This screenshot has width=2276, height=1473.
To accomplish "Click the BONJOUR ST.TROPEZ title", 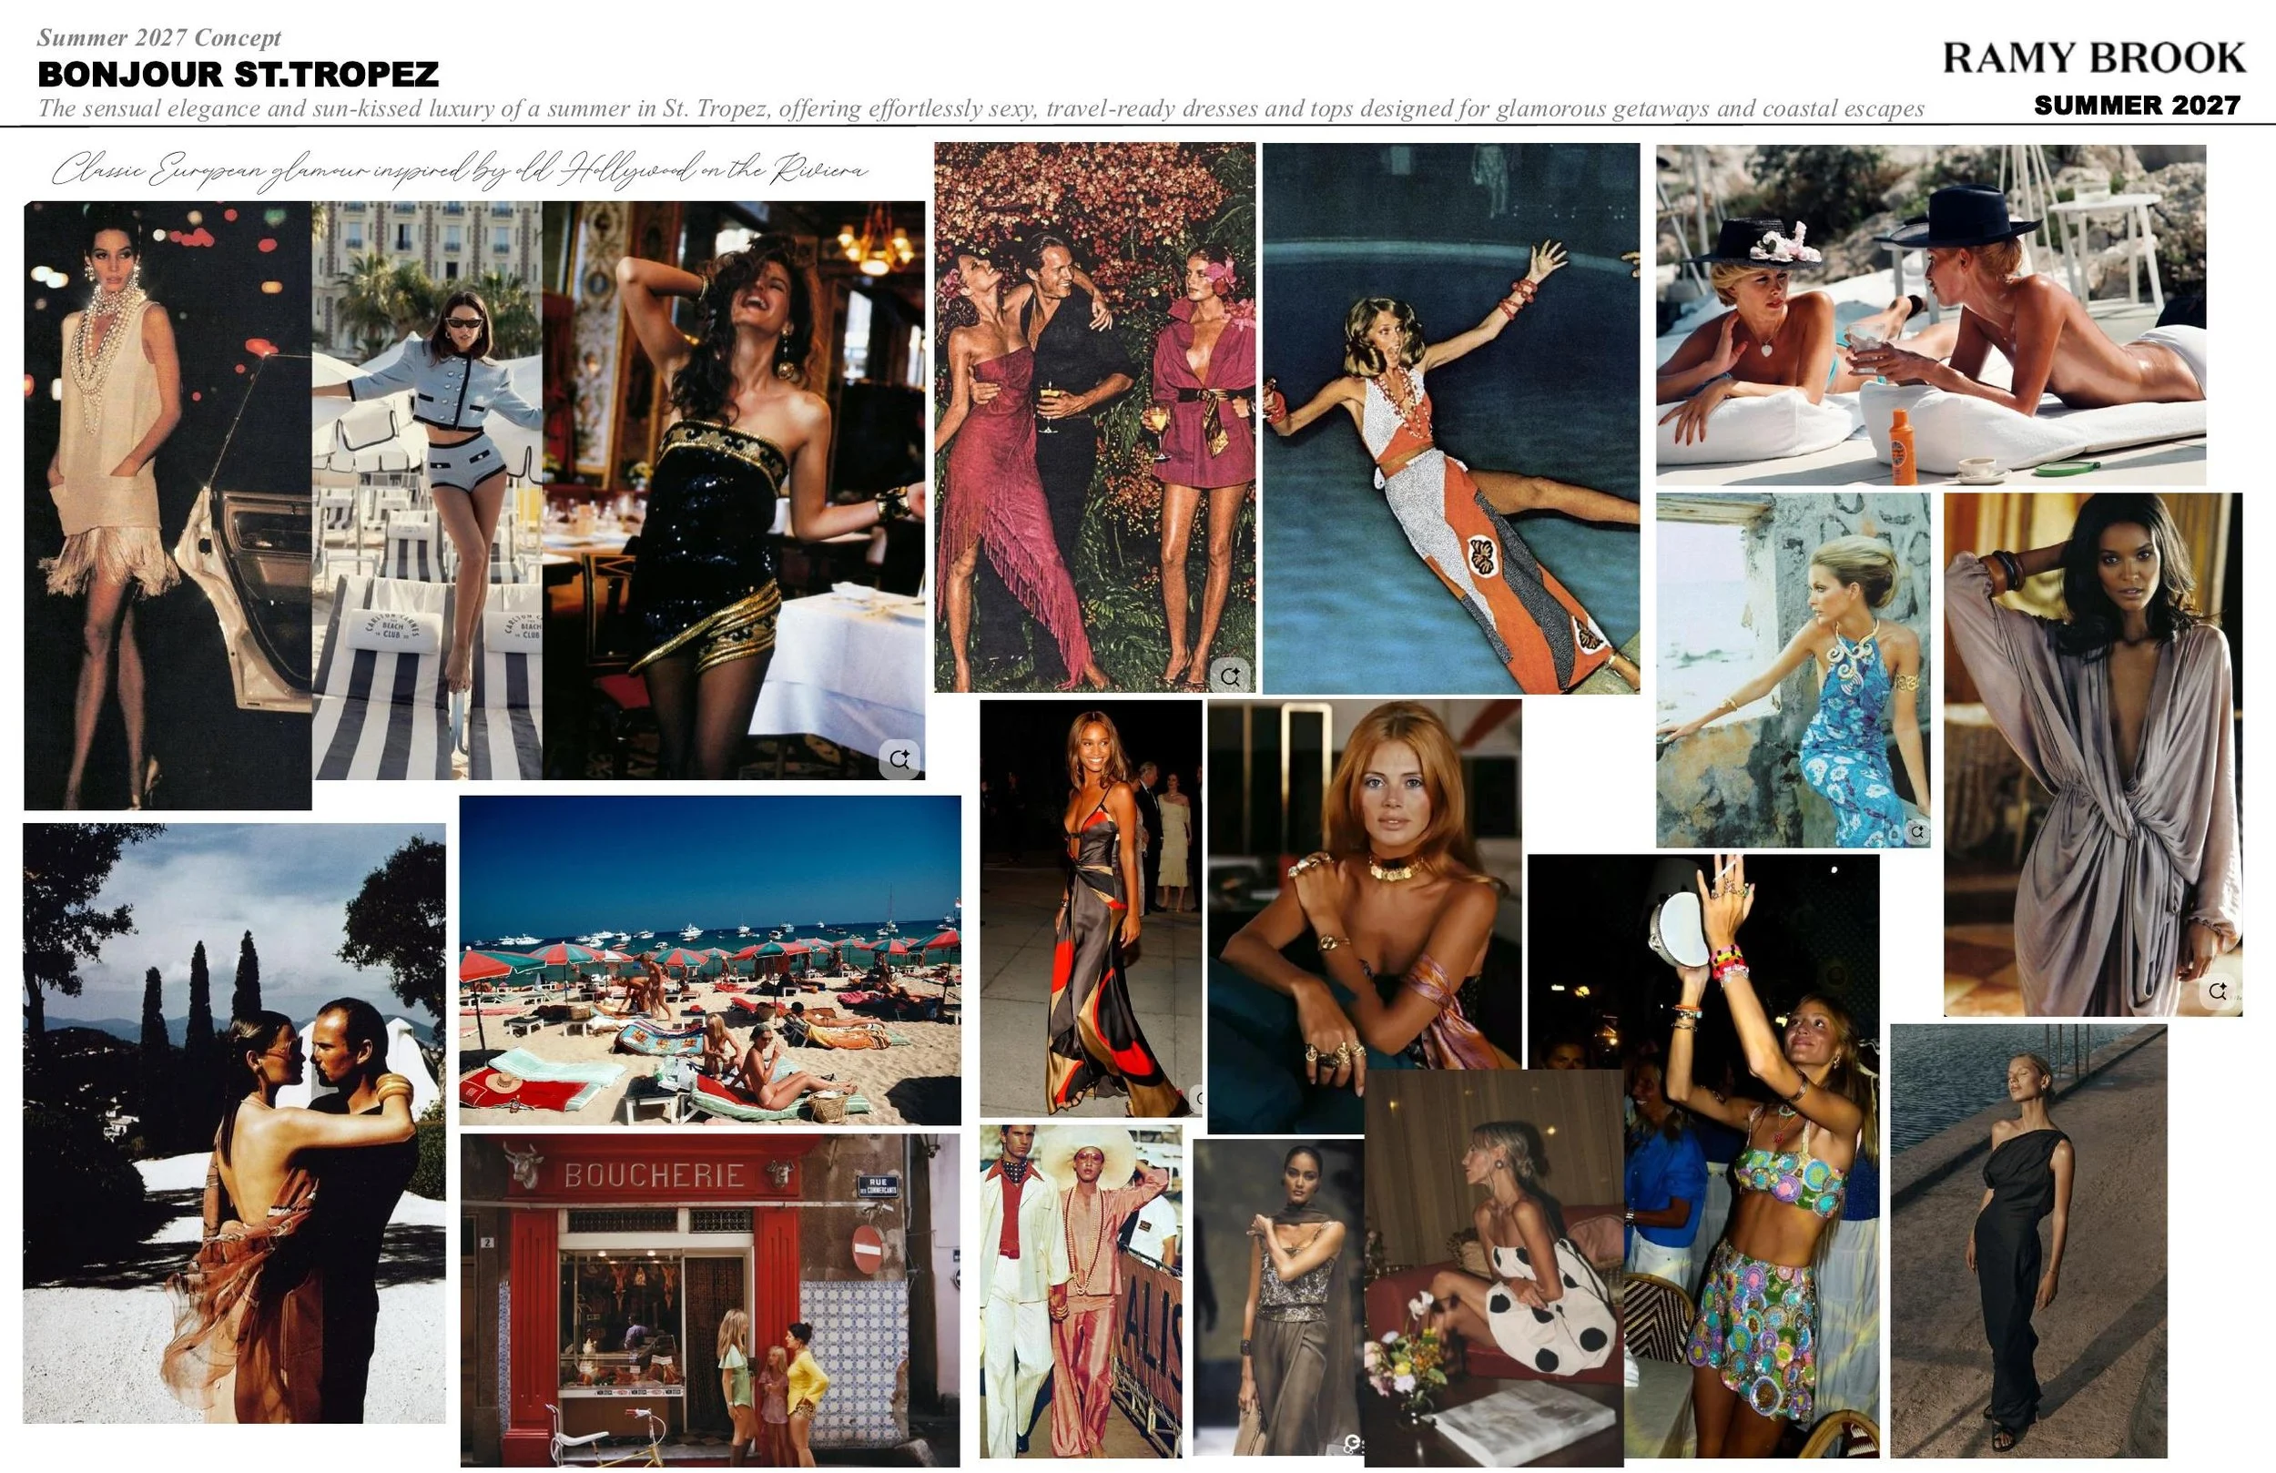I will [239, 74].
